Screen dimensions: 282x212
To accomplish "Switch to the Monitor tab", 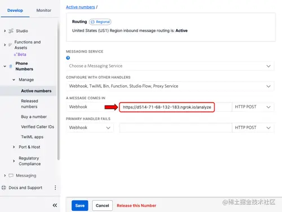I will [43, 10].
